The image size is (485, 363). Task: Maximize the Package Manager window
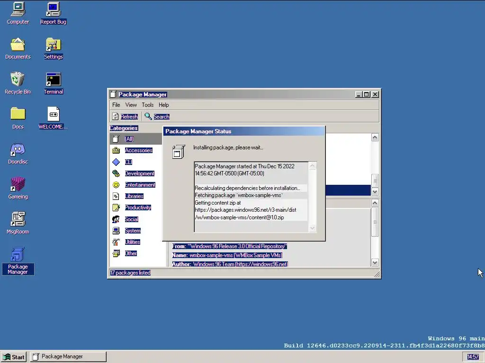[367, 95]
